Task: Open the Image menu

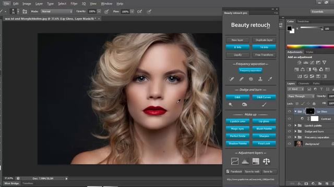Action: tap(27, 4)
